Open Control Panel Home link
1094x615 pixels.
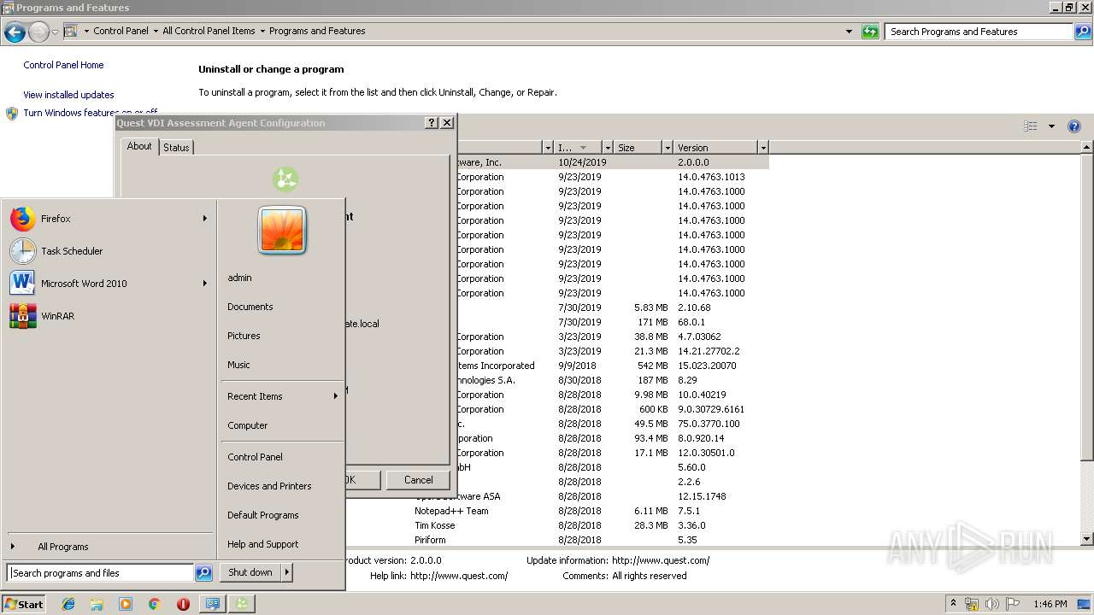(63, 65)
